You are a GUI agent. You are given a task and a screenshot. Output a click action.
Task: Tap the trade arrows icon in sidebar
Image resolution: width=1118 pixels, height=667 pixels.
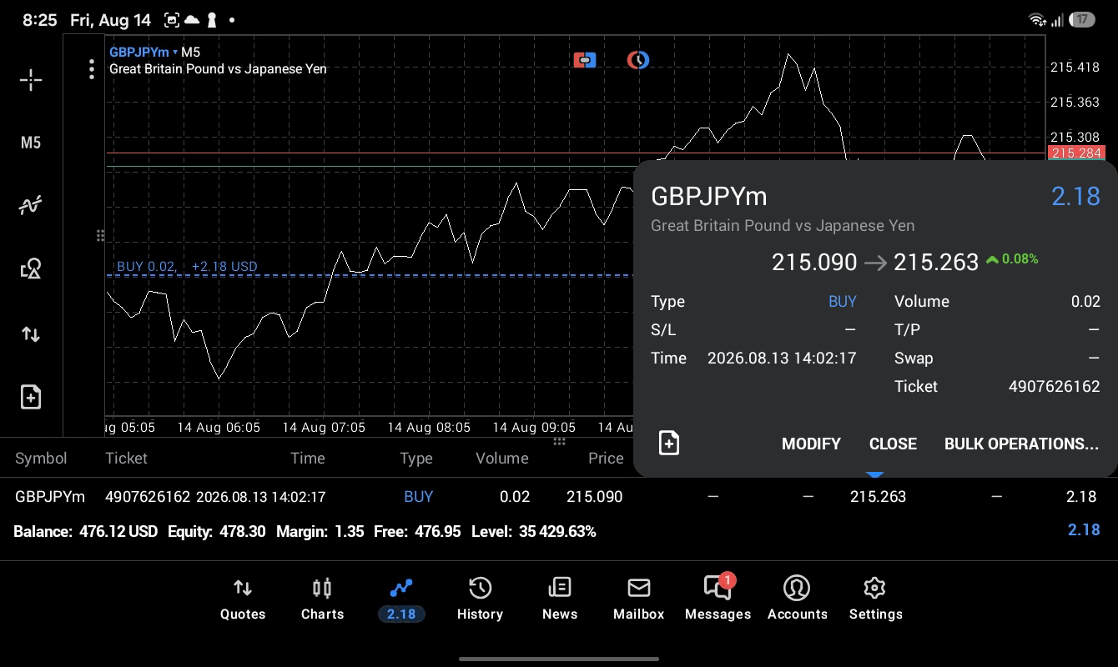pyautogui.click(x=31, y=334)
